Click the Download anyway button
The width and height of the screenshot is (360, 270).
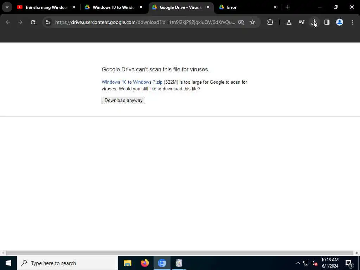[123, 100]
